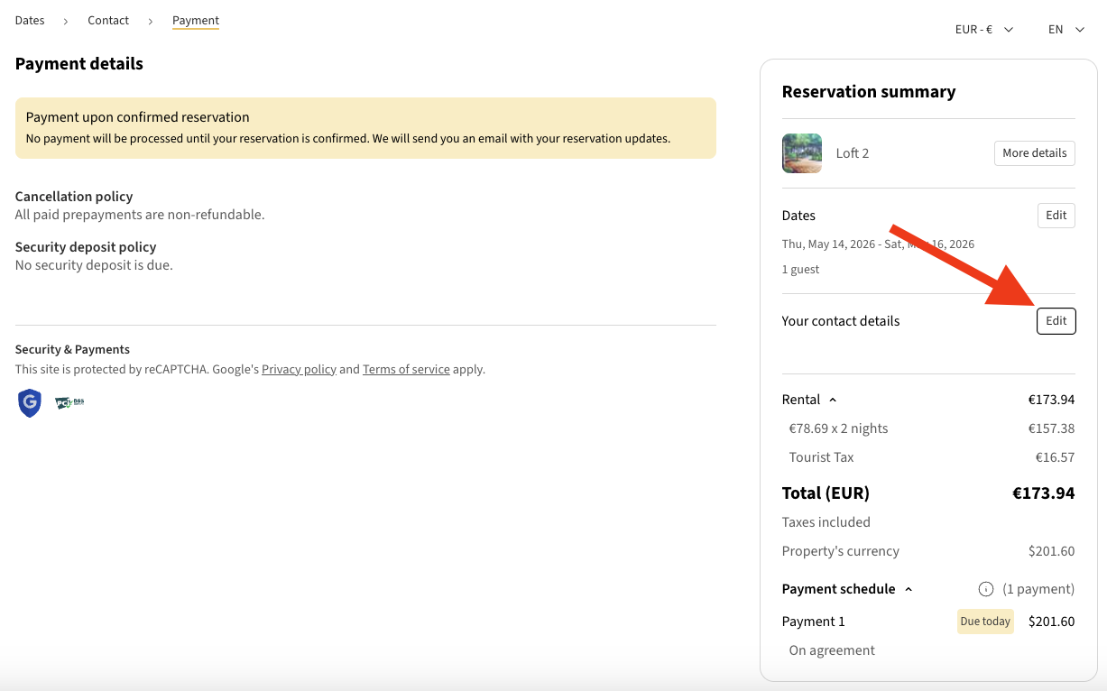Click the Payment 1 amount $201.60
This screenshot has width=1107, height=691.
1051,622
